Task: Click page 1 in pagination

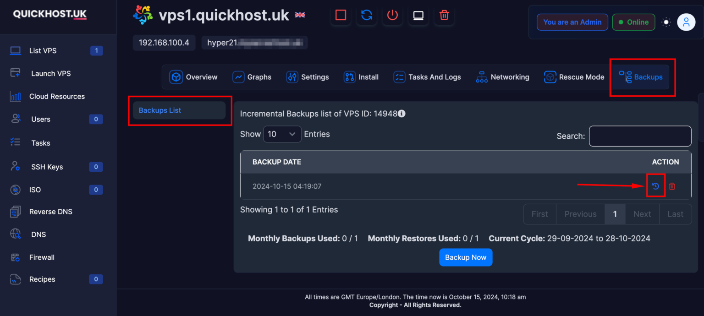Action: (615, 214)
